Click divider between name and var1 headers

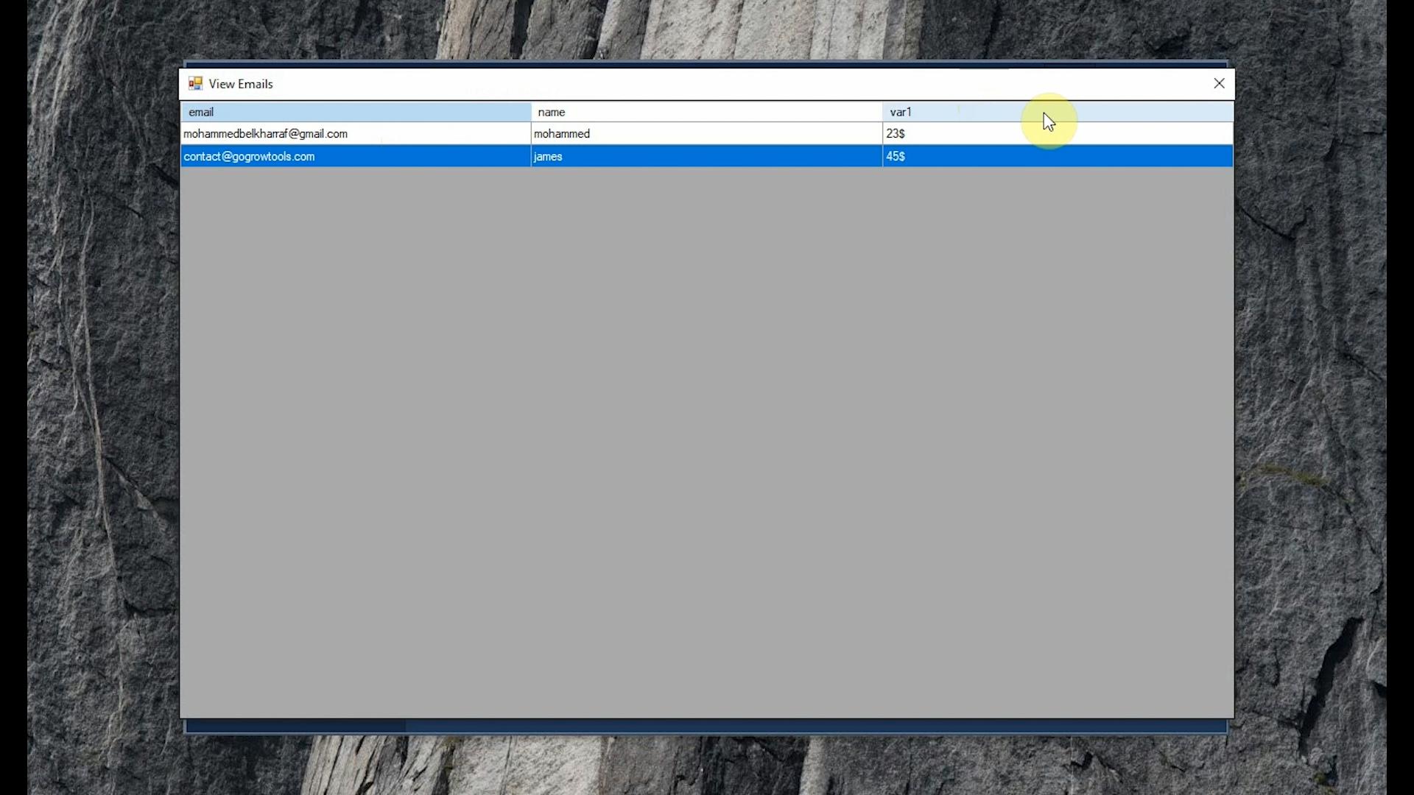coord(882,112)
